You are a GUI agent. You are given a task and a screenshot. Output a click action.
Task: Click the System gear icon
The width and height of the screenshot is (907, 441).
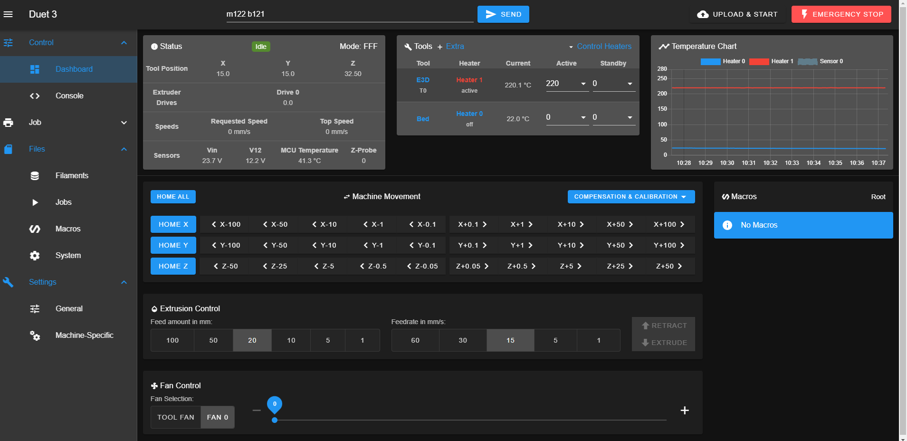coord(35,256)
